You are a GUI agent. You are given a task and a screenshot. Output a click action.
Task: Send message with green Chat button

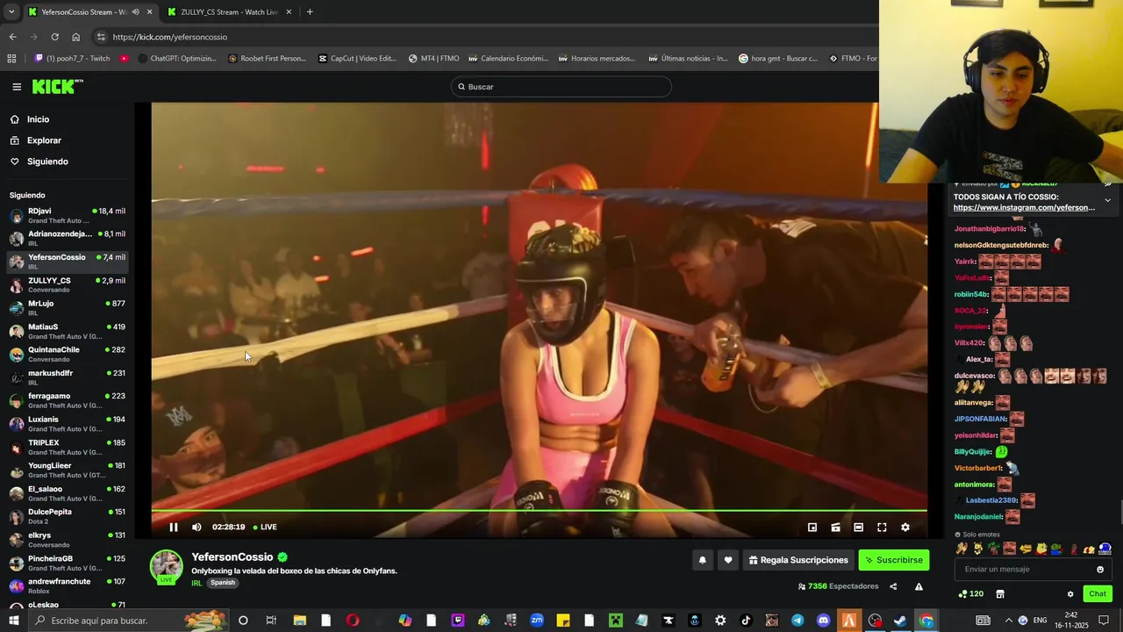(x=1098, y=594)
